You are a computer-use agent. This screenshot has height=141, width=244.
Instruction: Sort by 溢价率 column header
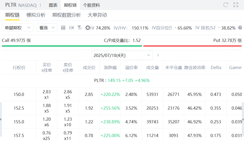click(131, 67)
